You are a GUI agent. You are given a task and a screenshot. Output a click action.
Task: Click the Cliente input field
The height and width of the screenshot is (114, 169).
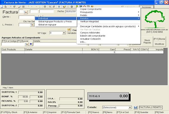27,17
